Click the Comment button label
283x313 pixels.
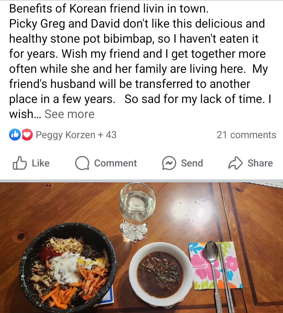(115, 163)
